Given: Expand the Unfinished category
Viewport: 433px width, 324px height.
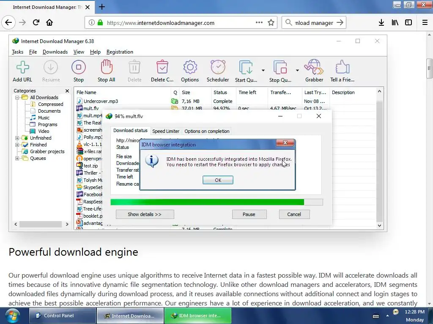Looking at the screenshot, I should coord(17,138).
